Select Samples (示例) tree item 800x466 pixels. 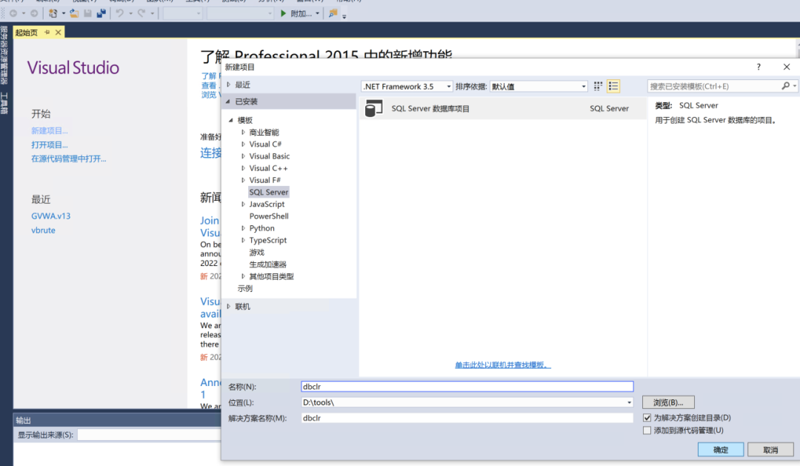[245, 288]
